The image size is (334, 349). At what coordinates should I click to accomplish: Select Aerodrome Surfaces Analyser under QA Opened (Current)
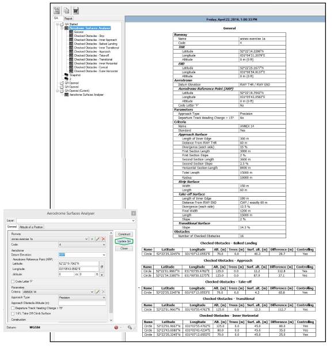click(86, 95)
